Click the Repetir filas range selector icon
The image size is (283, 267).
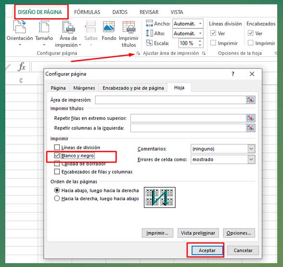pos(250,118)
